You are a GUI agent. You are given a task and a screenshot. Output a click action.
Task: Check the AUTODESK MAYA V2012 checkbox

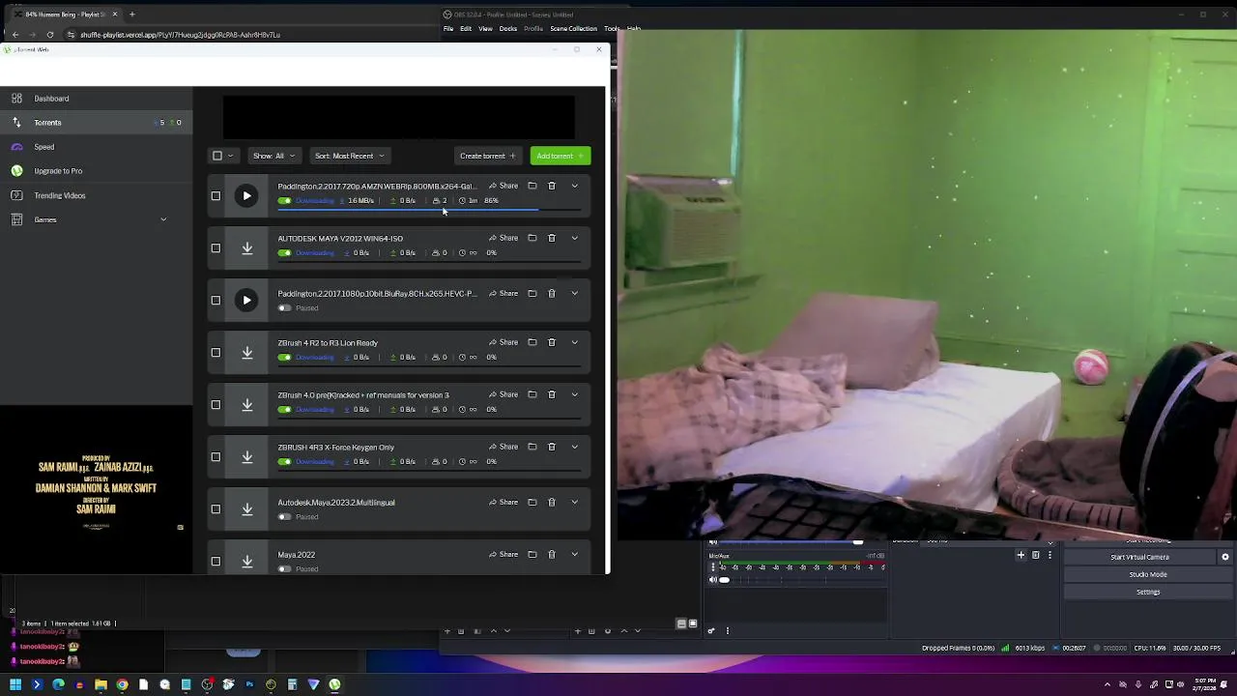[216, 248]
